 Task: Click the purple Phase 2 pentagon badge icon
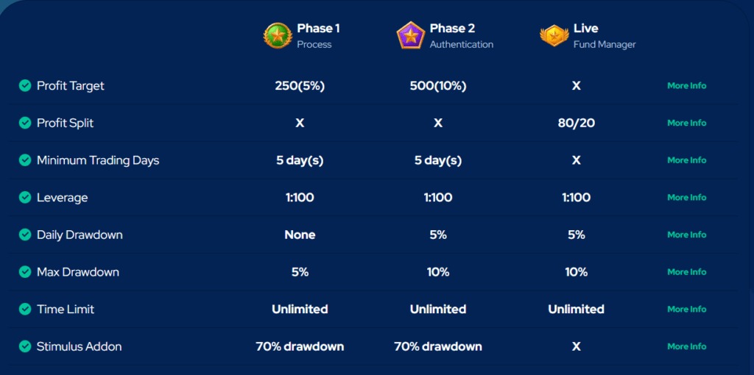pyautogui.click(x=410, y=35)
